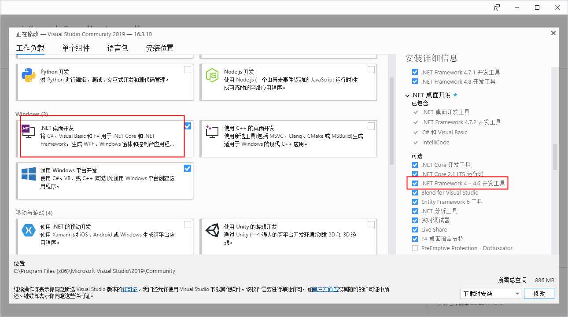568x317 pixels.
Task: Open the 许可证 link
Action: [x=130, y=289]
